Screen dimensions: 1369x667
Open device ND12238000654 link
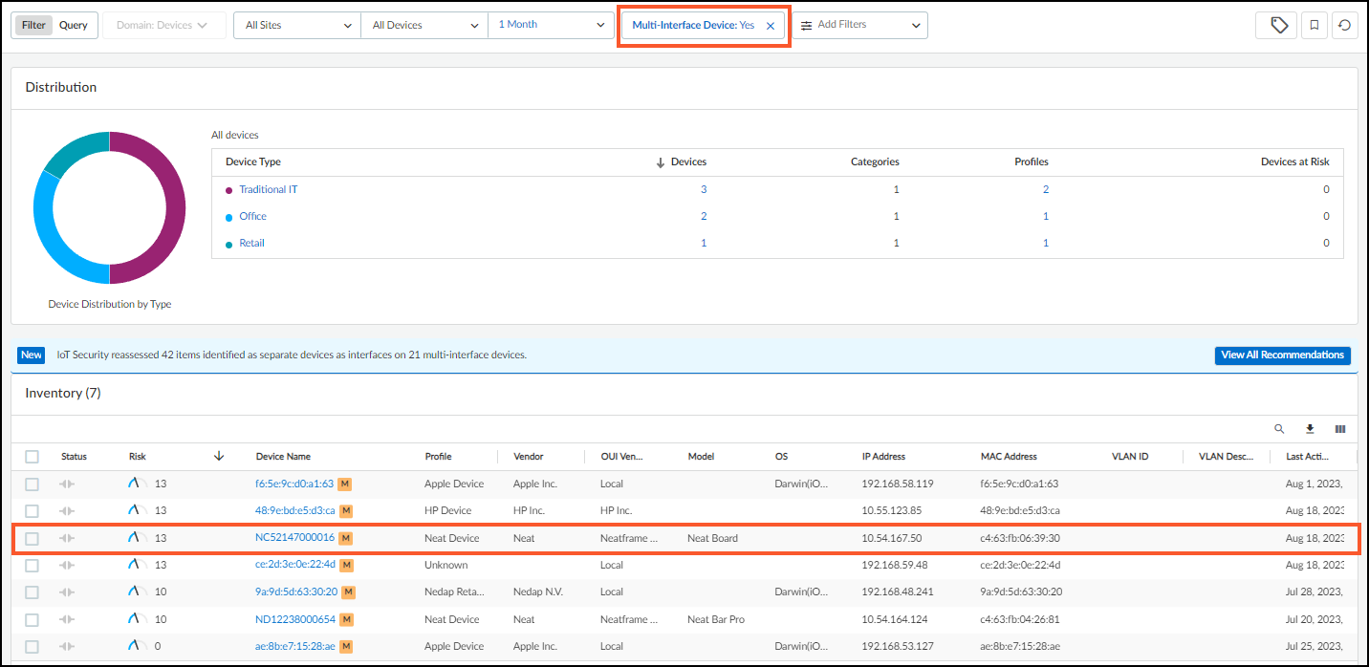click(x=295, y=619)
